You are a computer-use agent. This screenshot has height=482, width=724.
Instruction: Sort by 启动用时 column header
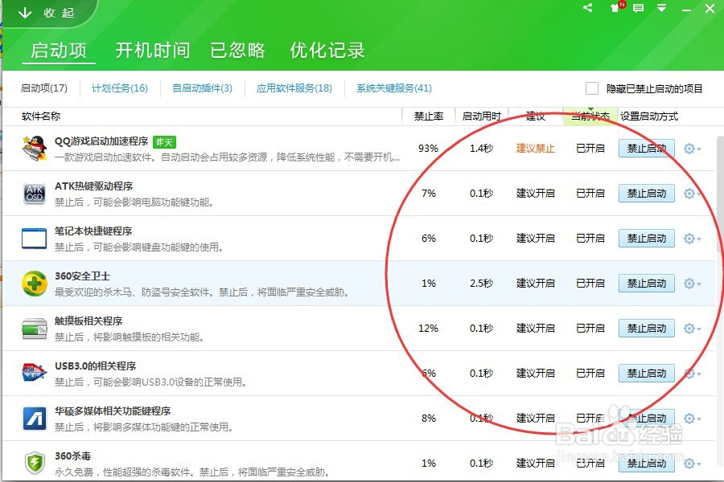pos(482,116)
